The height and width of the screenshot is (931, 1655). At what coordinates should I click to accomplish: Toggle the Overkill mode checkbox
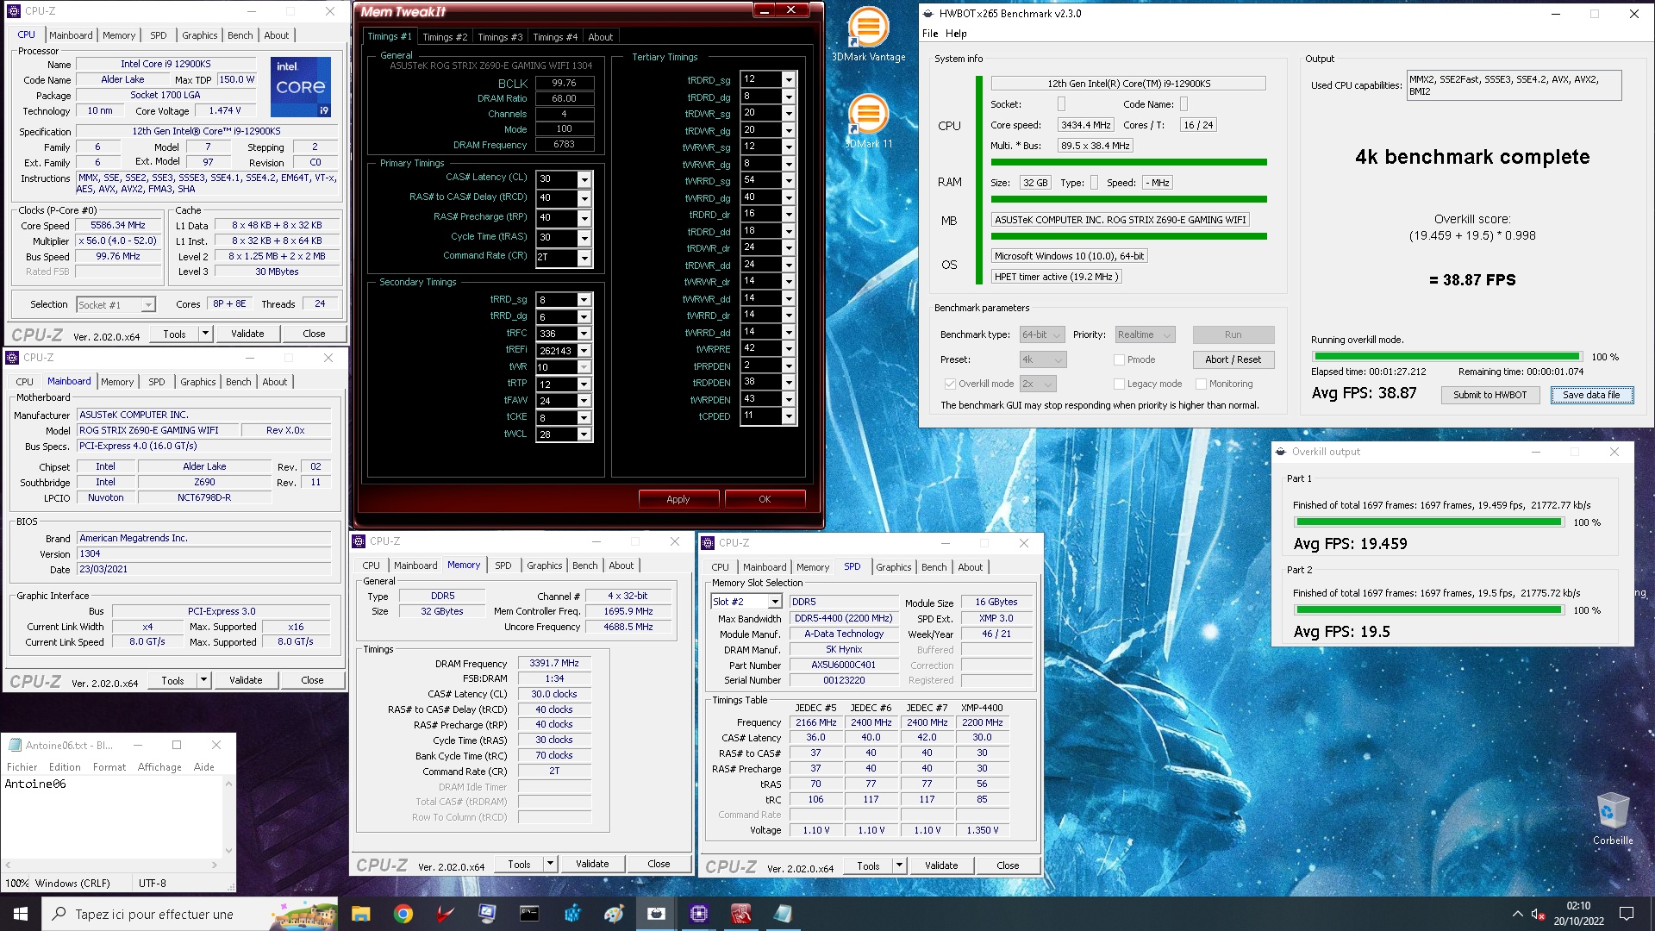click(950, 384)
